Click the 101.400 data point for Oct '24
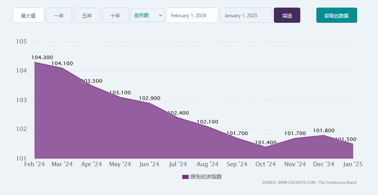 pos(265,147)
